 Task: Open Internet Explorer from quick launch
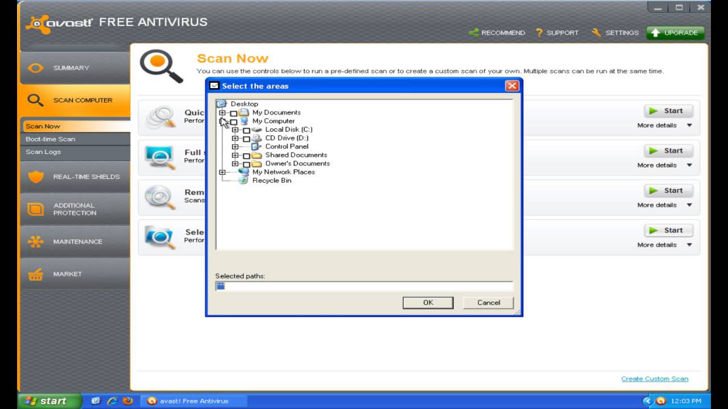click(112, 400)
